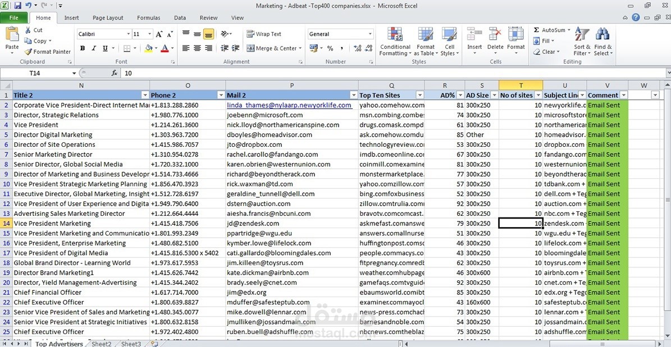Open the Font Color dropdown arrow
671x347 pixels.
(x=172, y=48)
